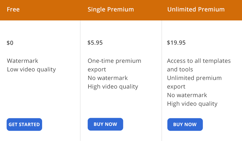Click No watermark in Single Premium column

(x=108, y=78)
